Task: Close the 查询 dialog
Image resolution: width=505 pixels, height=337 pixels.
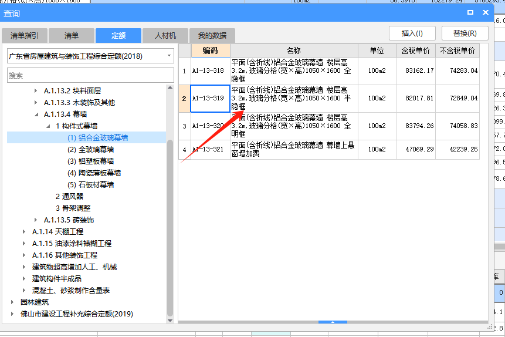Action: (486, 12)
